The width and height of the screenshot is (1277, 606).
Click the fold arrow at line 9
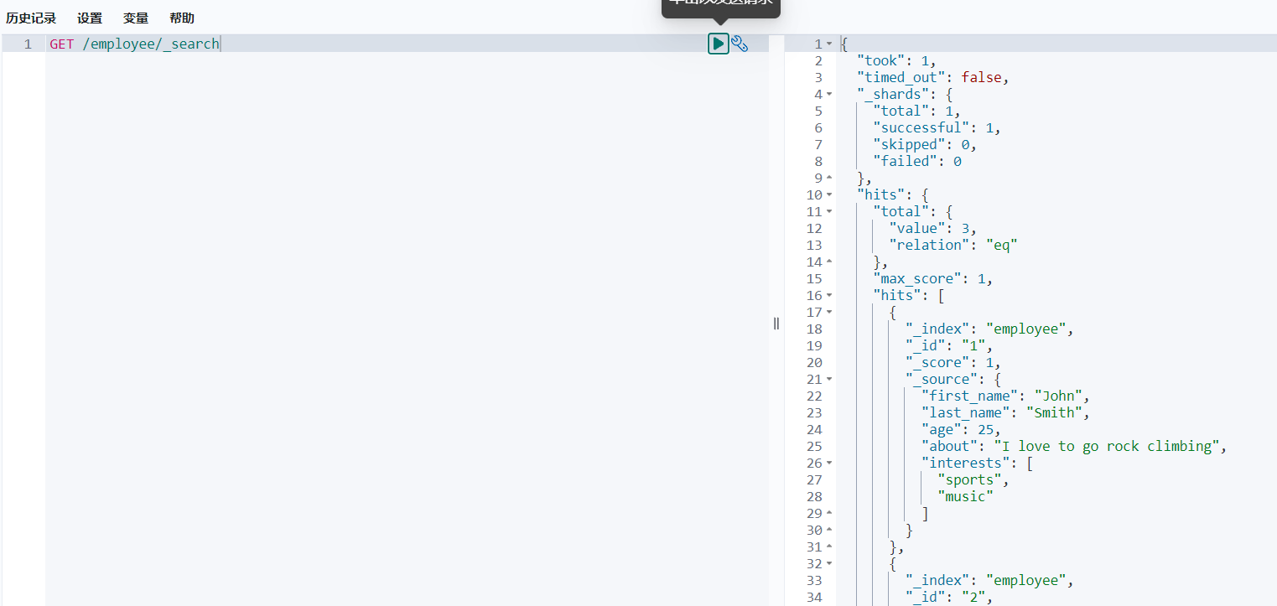(x=829, y=178)
